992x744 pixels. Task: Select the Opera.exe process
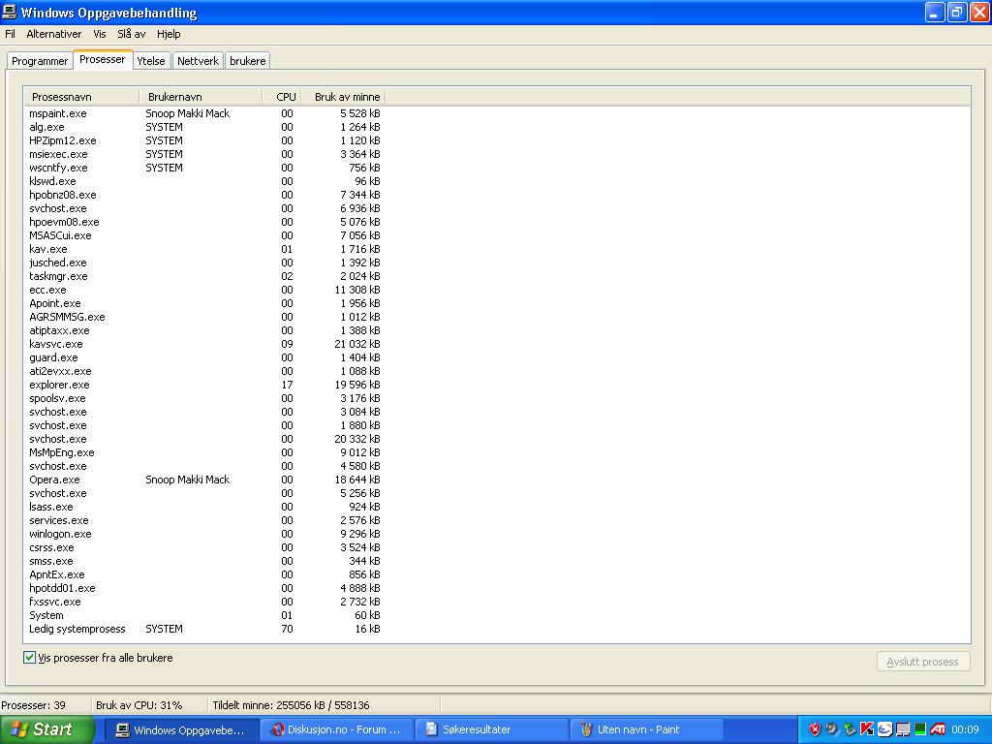click(x=204, y=480)
